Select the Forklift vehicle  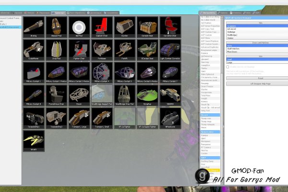click(x=125, y=50)
